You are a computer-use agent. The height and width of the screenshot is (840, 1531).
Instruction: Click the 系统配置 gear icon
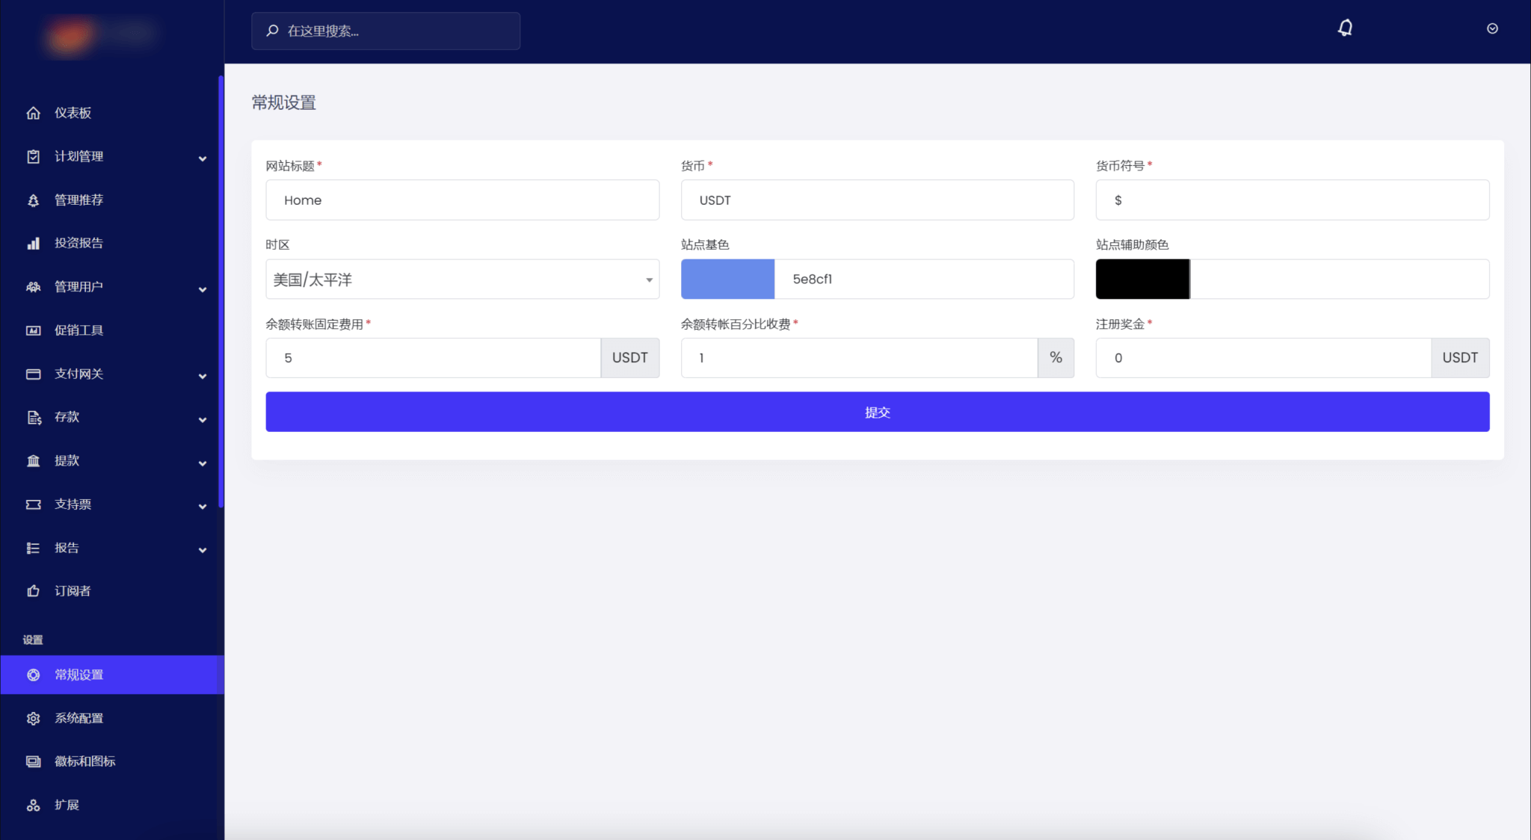33,718
